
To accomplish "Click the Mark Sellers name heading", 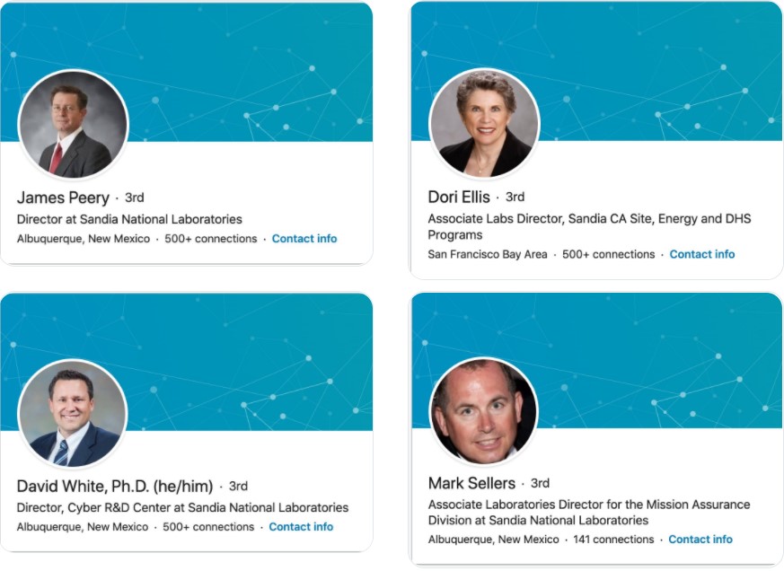I will [471, 484].
